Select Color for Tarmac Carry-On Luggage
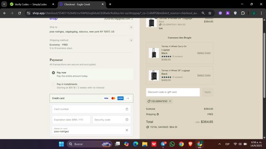 tap(204, 53)
